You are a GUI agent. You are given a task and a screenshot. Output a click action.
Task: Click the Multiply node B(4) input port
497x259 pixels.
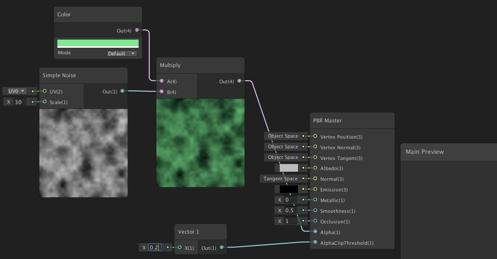pos(162,92)
